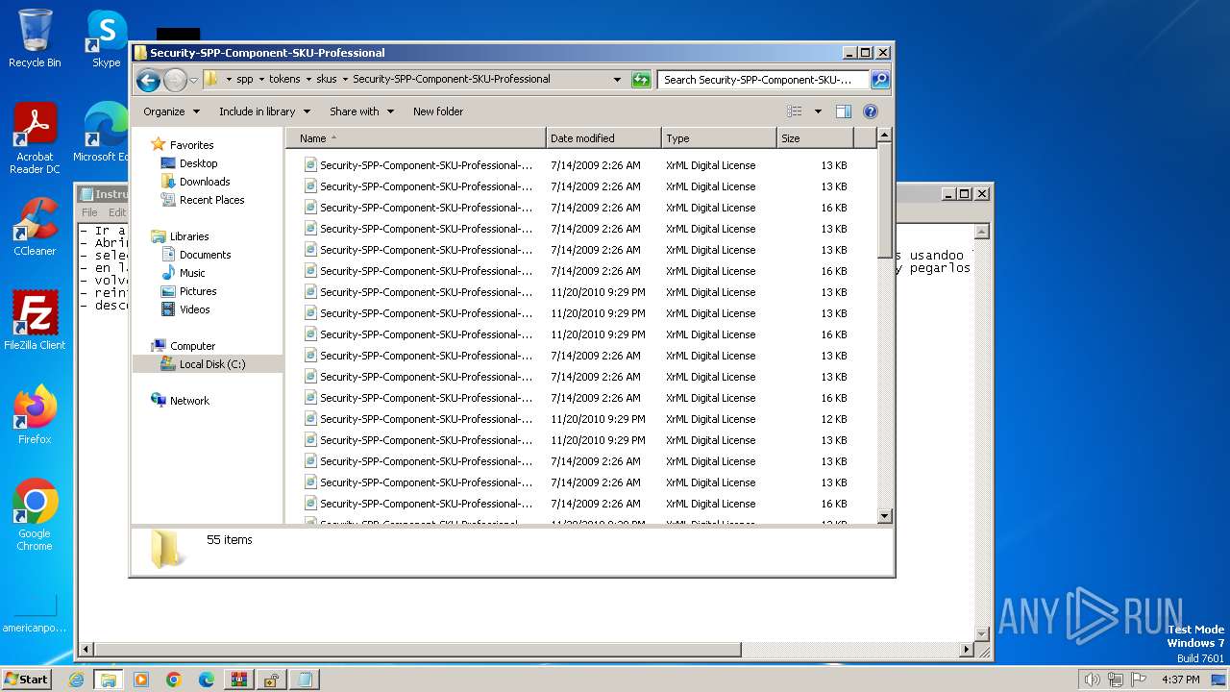Open the Organize menu
Screen dimensions: 1230x692
172,111
